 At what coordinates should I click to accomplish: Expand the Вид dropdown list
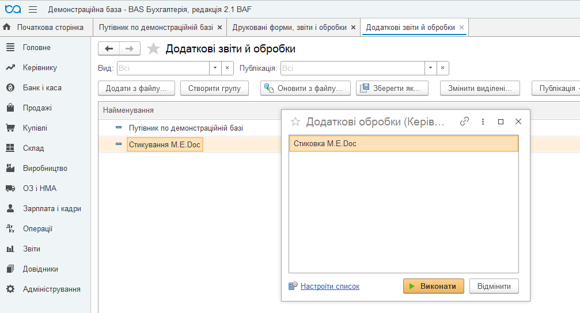click(x=215, y=68)
